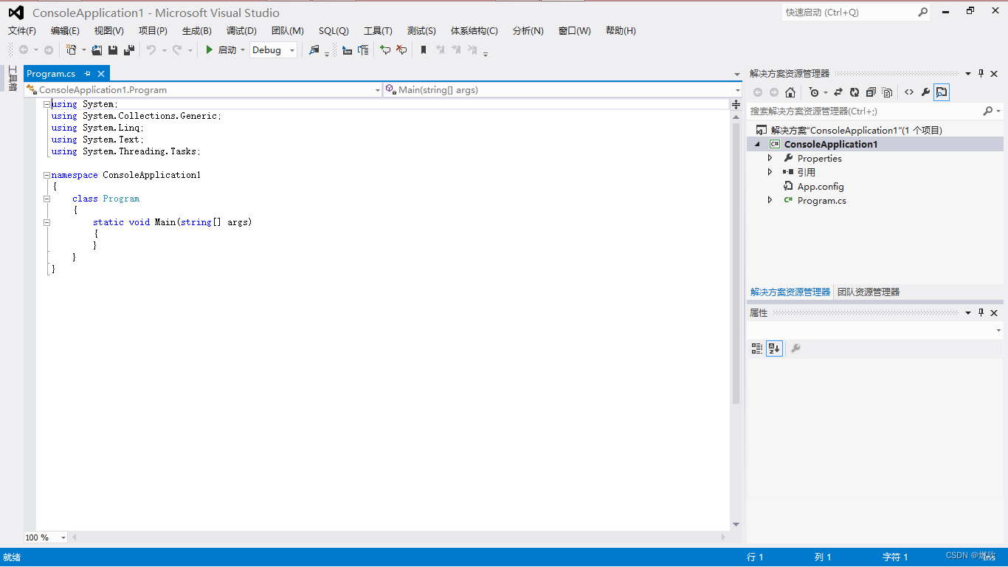
Task: Open the 文件(F) menu
Action: point(22,31)
